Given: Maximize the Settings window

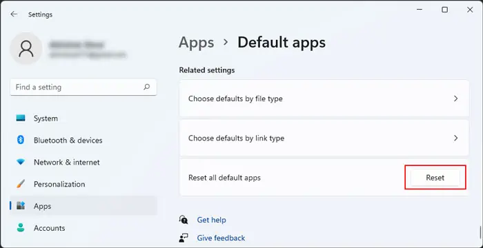Looking at the screenshot, I should (445, 10).
